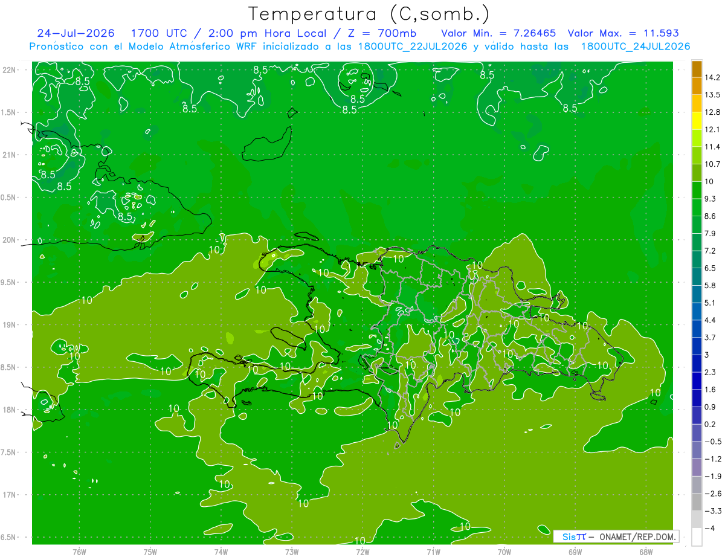Click the "72W" longitude axis label
The image size is (725, 560).
pos(362,552)
